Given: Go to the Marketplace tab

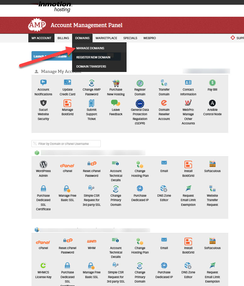Looking at the screenshot, I should coord(106,38).
